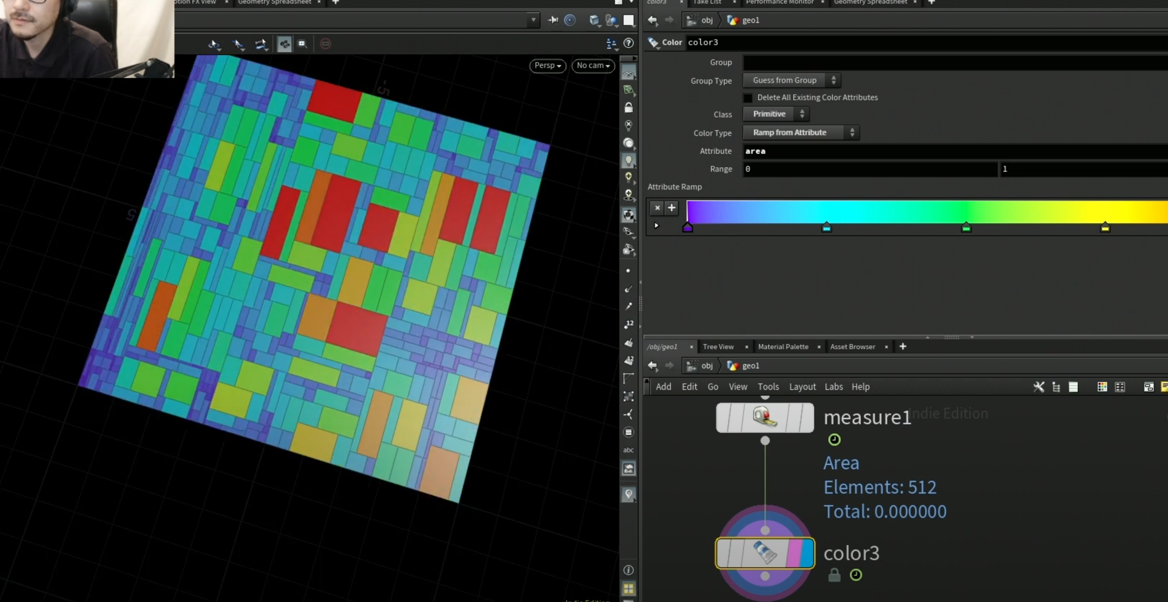Select the green ramp color marker

(x=966, y=227)
